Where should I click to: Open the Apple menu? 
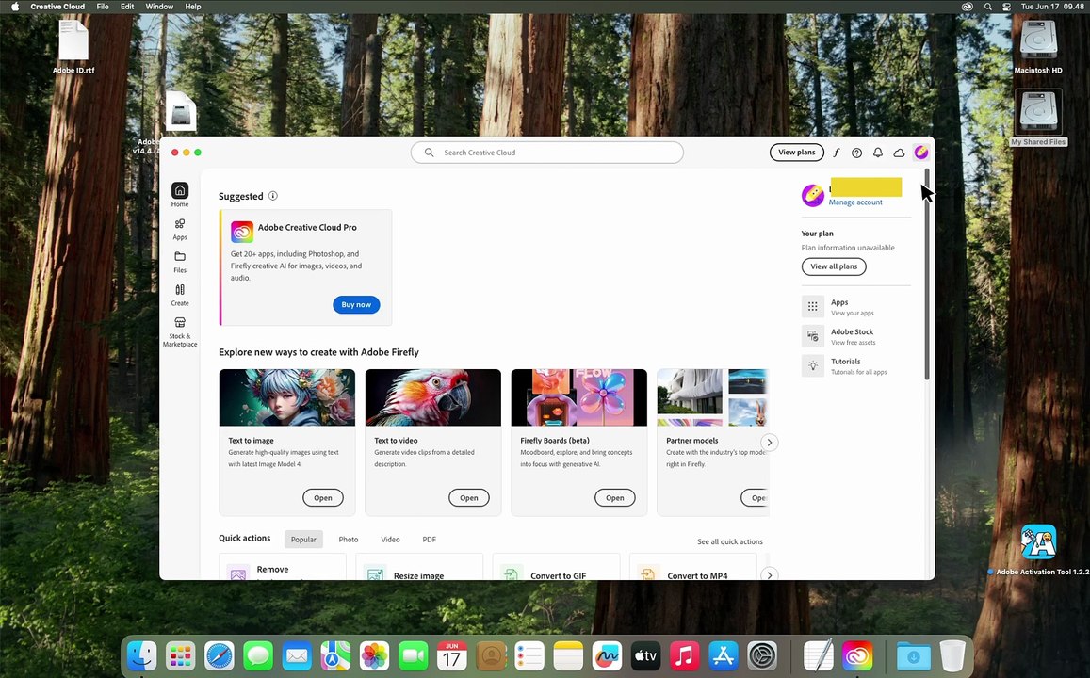14,7
